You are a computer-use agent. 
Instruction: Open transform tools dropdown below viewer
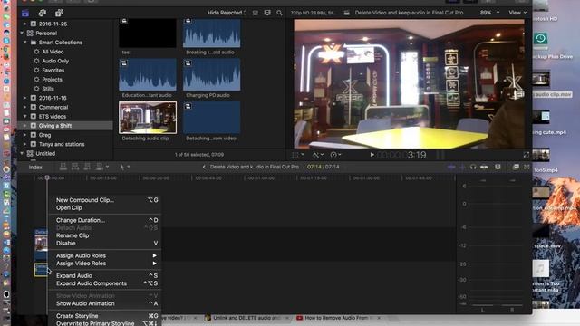tap(298, 155)
